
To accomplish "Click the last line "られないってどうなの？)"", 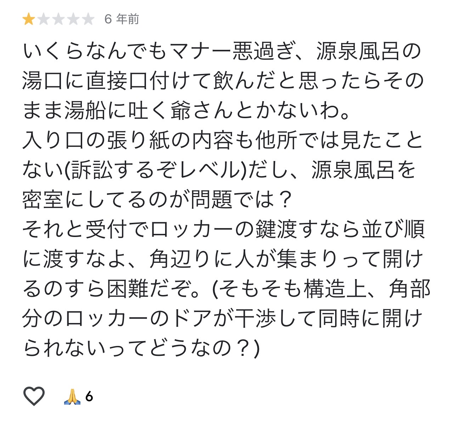I will click(141, 348).
